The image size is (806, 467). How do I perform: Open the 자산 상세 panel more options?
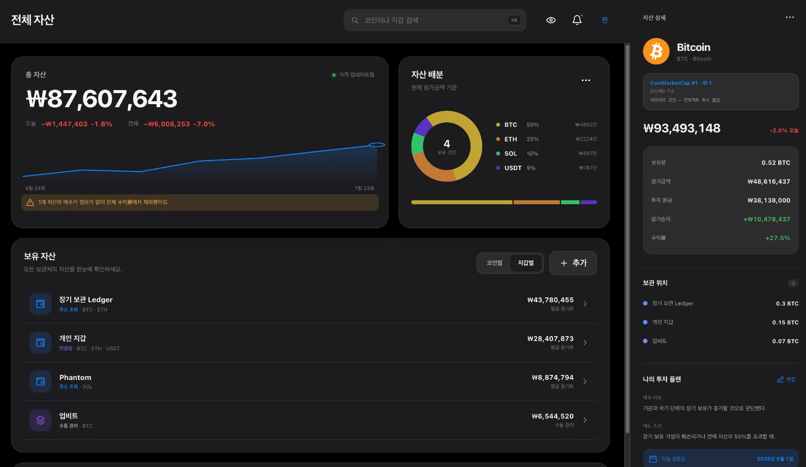pyautogui.click(x=790, y=17)
